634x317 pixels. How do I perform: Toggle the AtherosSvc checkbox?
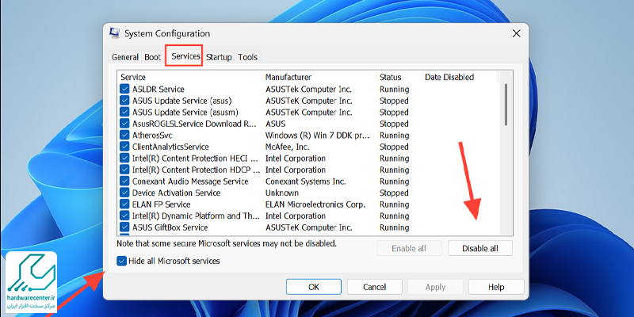[124, 135]
